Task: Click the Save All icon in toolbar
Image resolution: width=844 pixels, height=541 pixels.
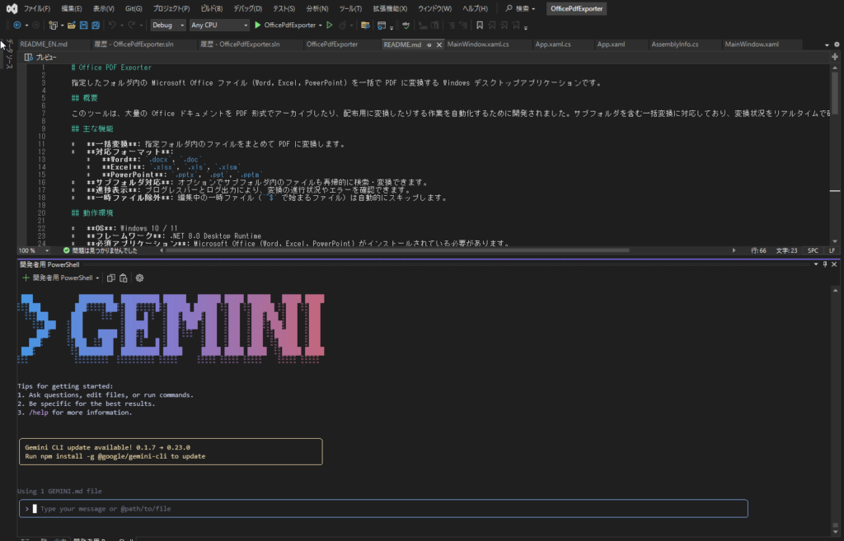Action: [96, 26]
